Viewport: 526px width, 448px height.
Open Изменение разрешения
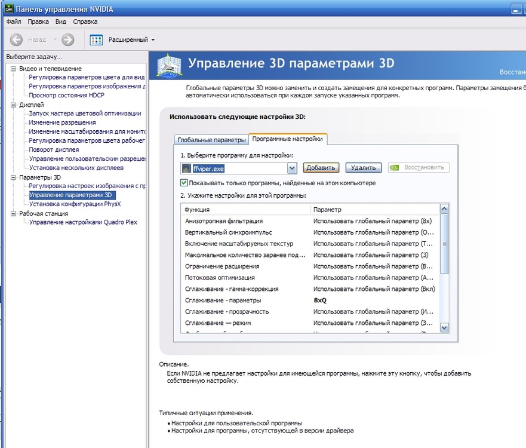pos(63,122)
